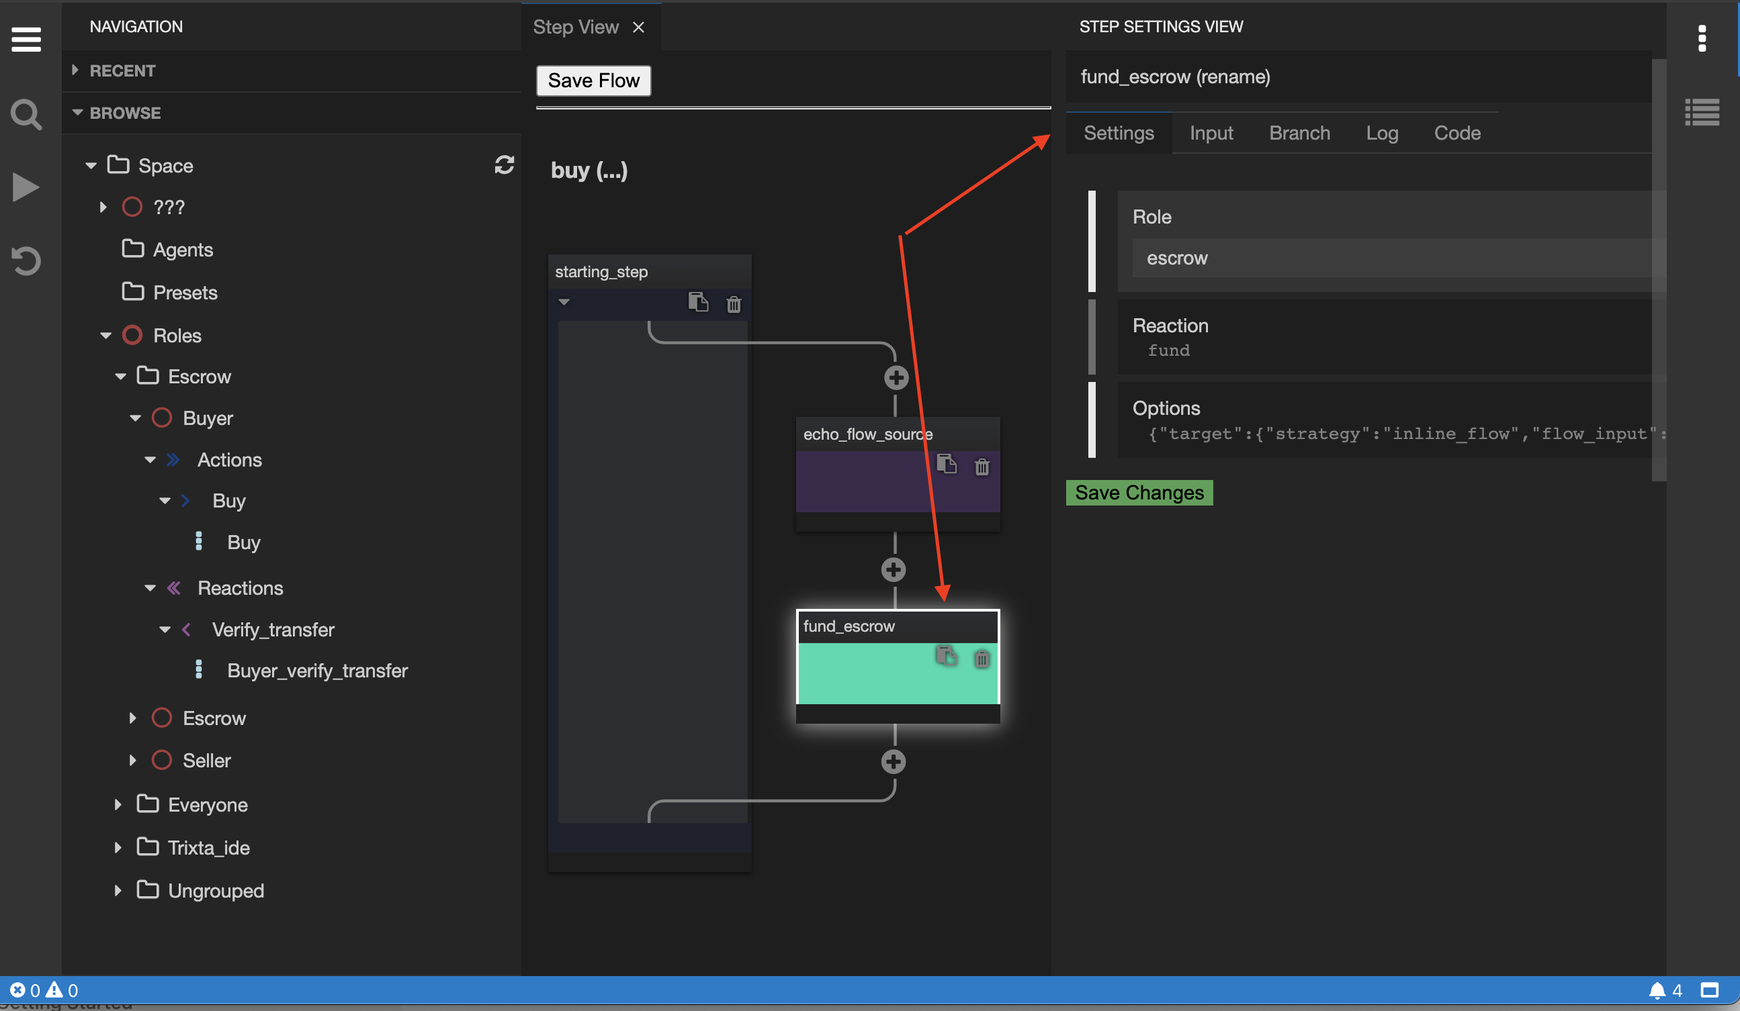Collapse the Reactions node

click(x=150, y=588)
